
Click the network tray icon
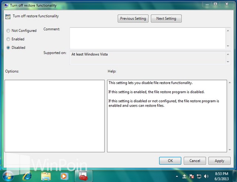(x=199, y=176)
